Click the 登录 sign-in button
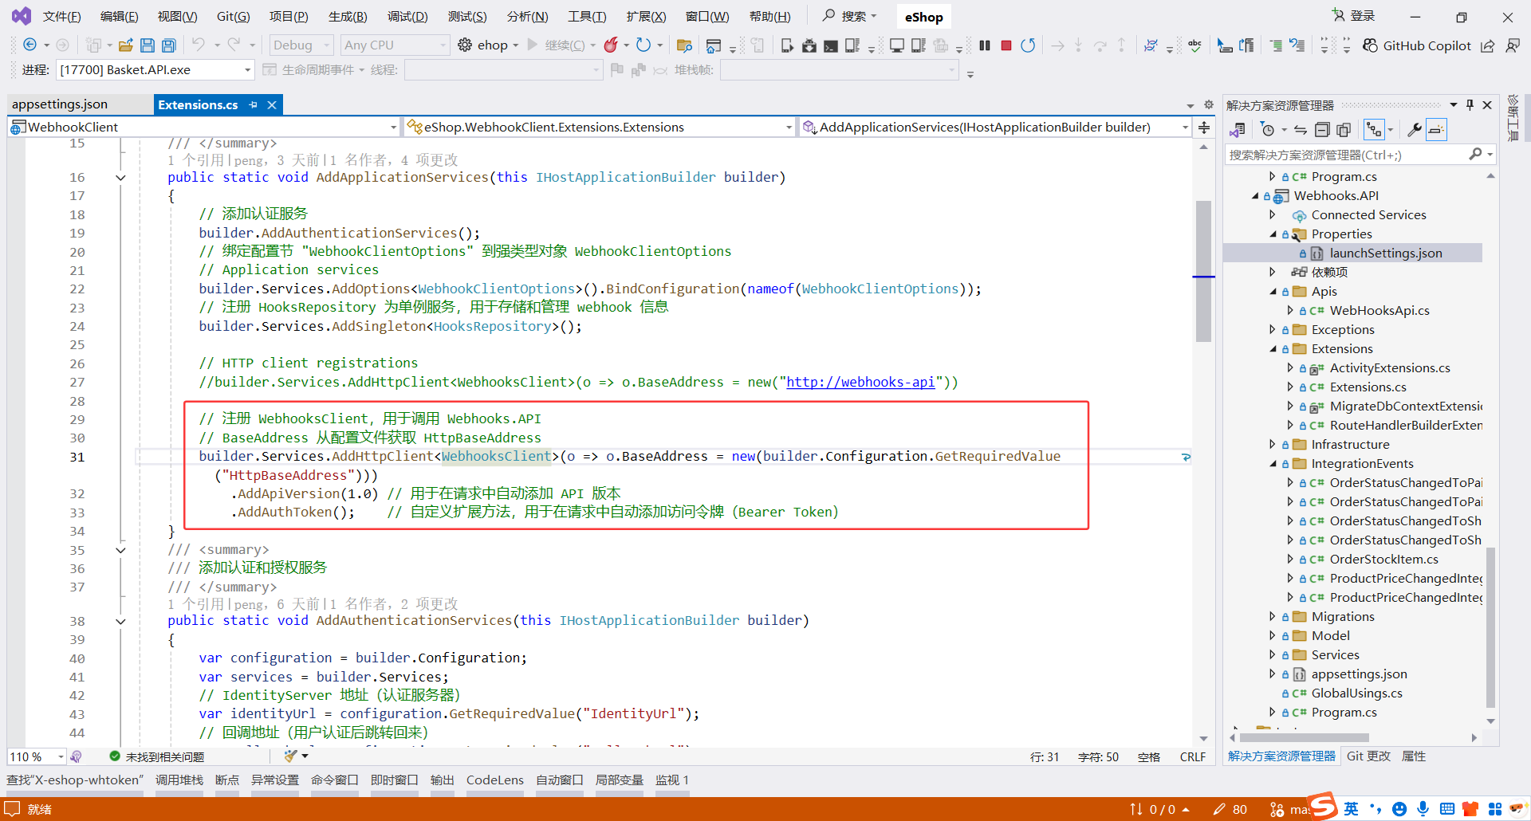 [1353, 16]
